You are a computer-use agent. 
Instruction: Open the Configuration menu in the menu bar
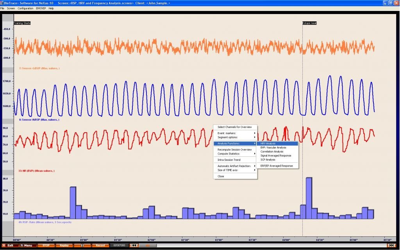coord(25,8)
